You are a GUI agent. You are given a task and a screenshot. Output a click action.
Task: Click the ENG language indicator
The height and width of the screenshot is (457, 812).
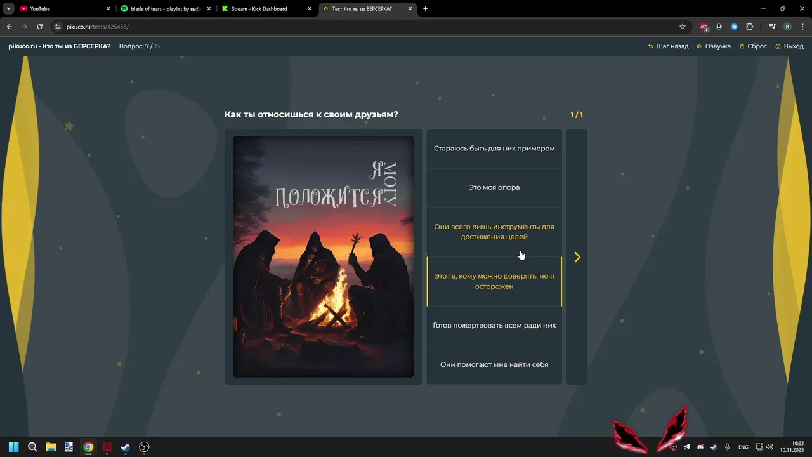pos(743,447)
